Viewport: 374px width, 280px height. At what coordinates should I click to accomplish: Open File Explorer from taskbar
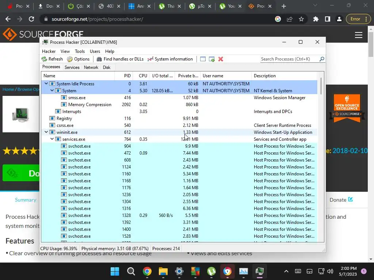(x=163, y=271)
